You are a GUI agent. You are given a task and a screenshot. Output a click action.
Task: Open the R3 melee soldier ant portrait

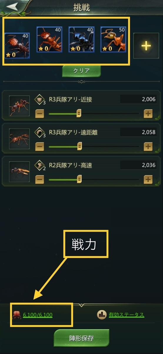[x=19, y=106]
